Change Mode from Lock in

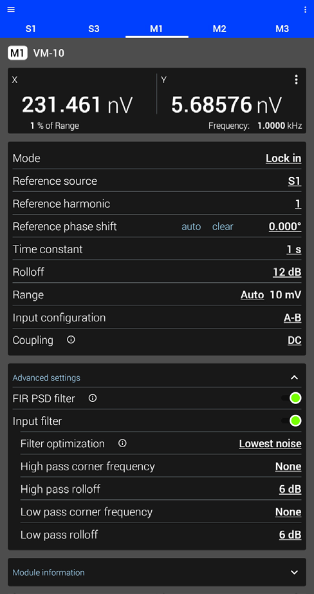(284, 158)
